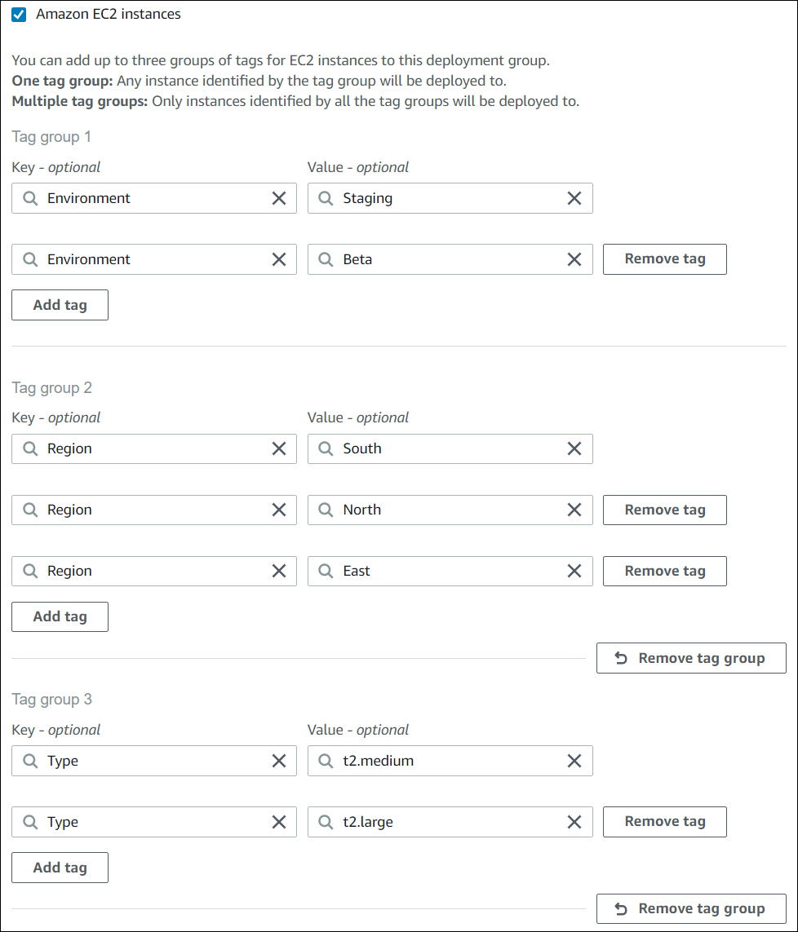Remove tag group 2 entirely
This screenshot has width=798, height=932.
point(691,658)
